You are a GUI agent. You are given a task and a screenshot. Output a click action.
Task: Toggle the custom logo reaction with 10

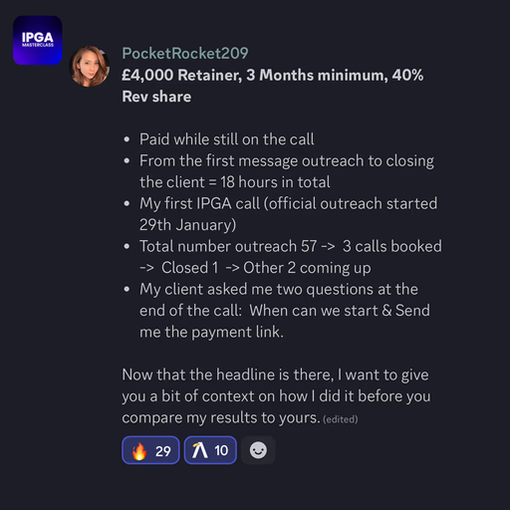click(x=210, y=450)
